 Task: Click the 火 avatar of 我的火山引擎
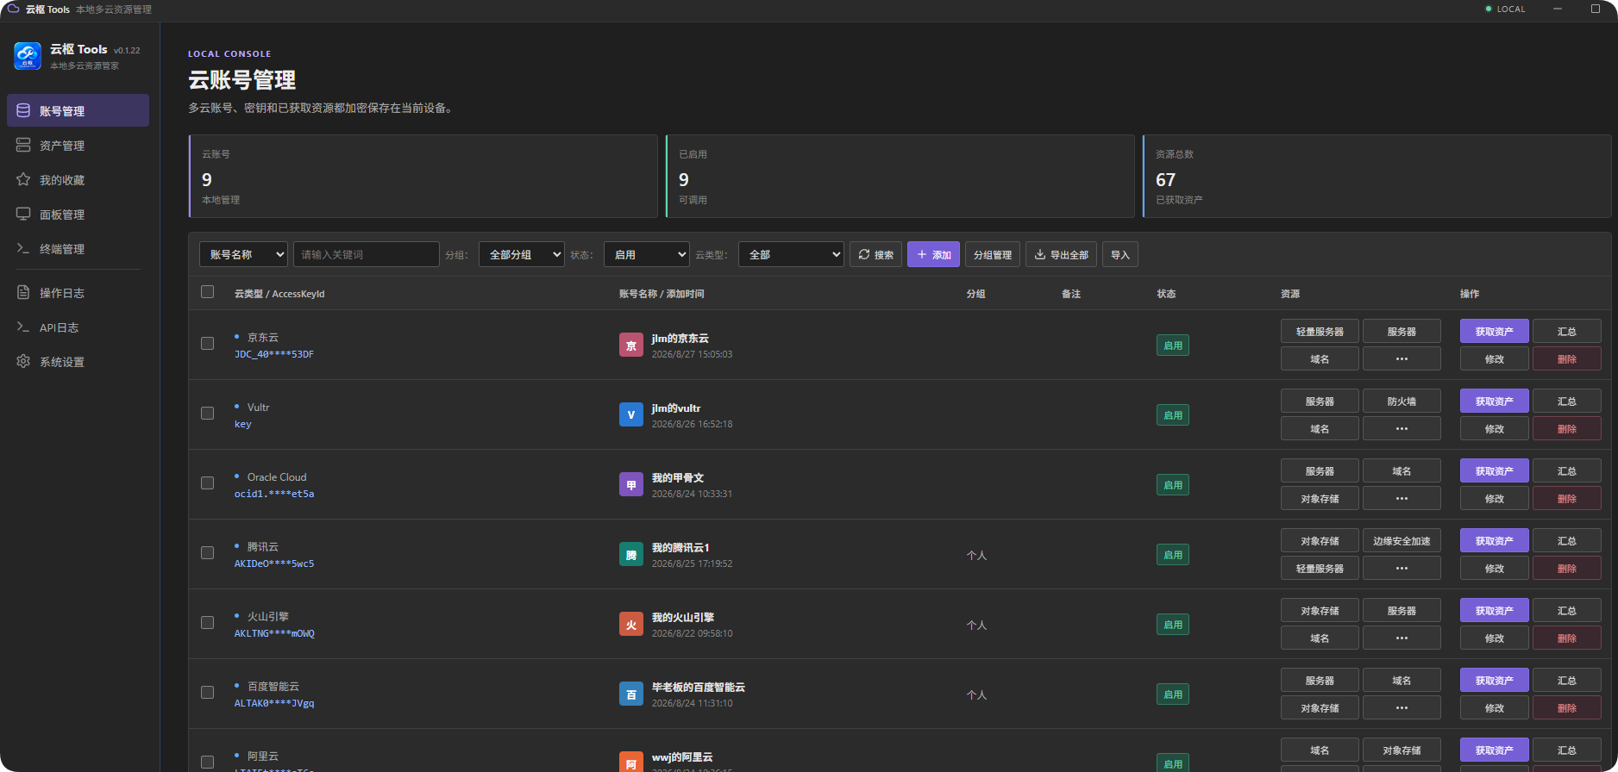(631, 624)
